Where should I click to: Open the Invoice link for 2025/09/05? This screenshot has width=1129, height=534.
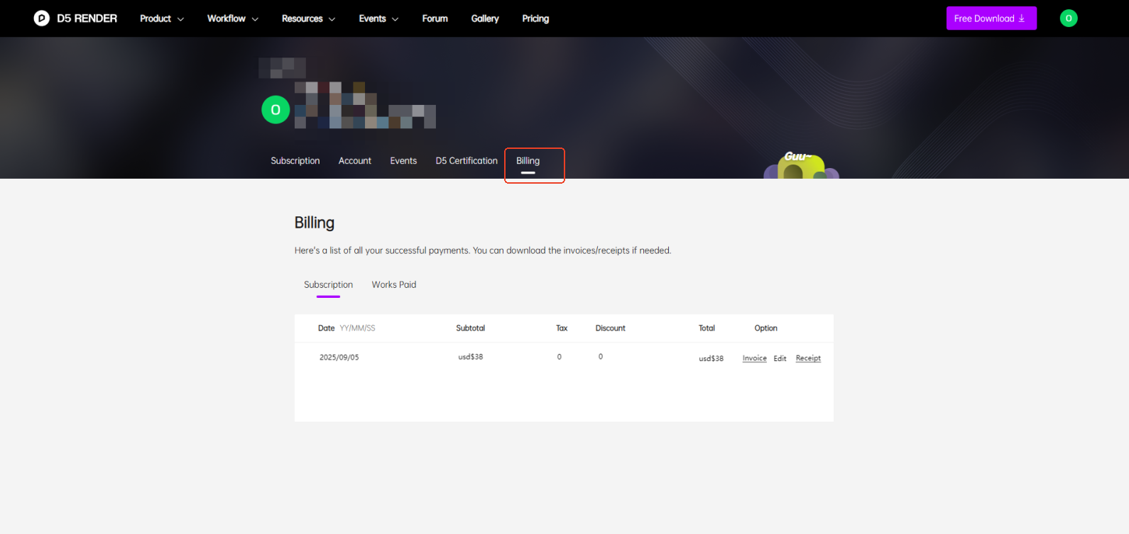(755, 358)
